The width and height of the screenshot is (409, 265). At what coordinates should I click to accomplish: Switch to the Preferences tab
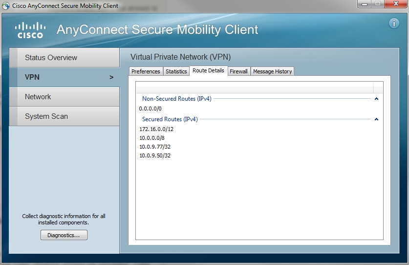click(146, 71)
